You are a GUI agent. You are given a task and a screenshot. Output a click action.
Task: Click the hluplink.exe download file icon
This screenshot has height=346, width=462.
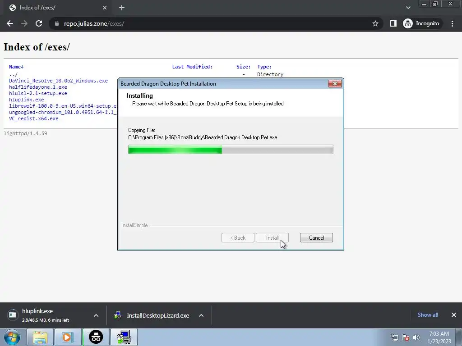[x=13, y=315]
